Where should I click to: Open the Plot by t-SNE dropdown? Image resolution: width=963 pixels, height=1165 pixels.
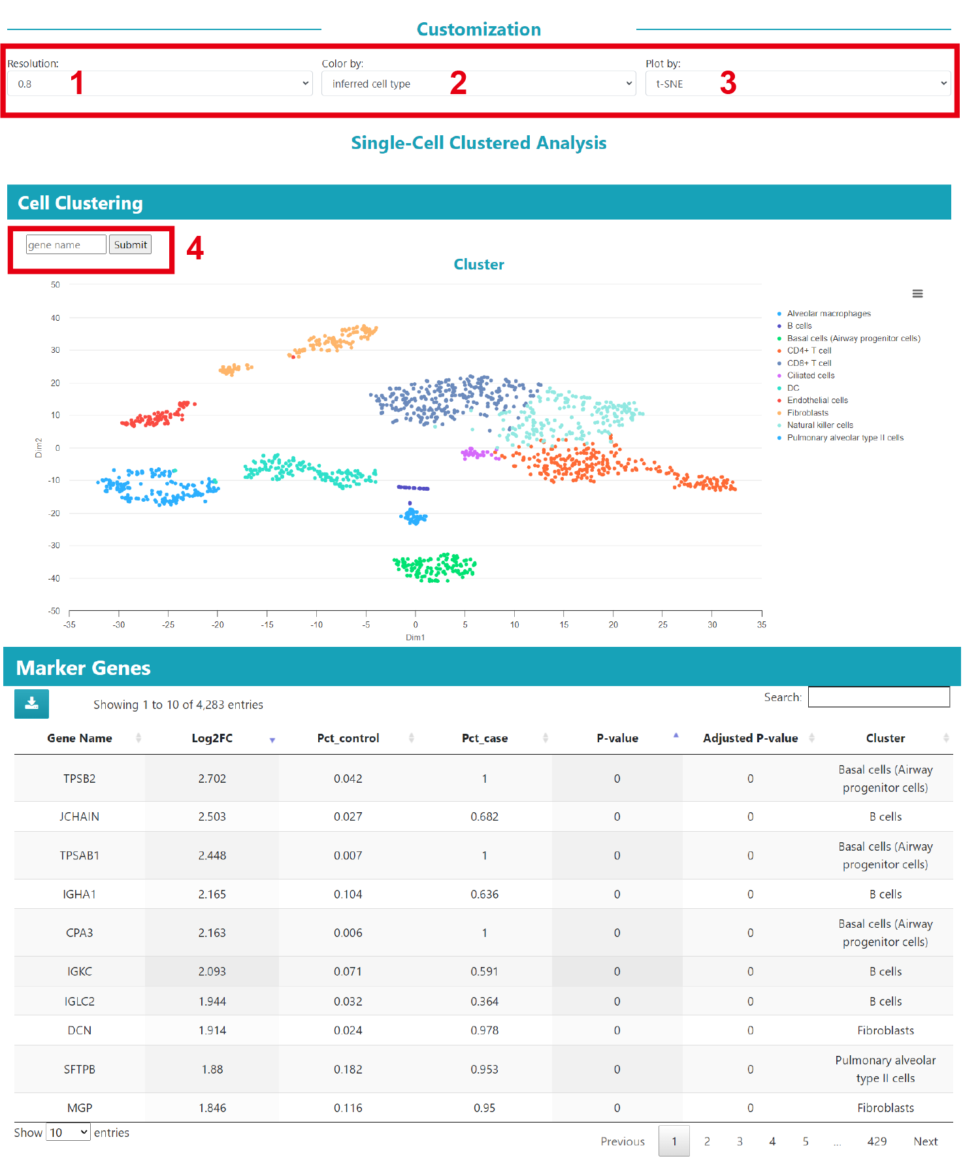798,84
